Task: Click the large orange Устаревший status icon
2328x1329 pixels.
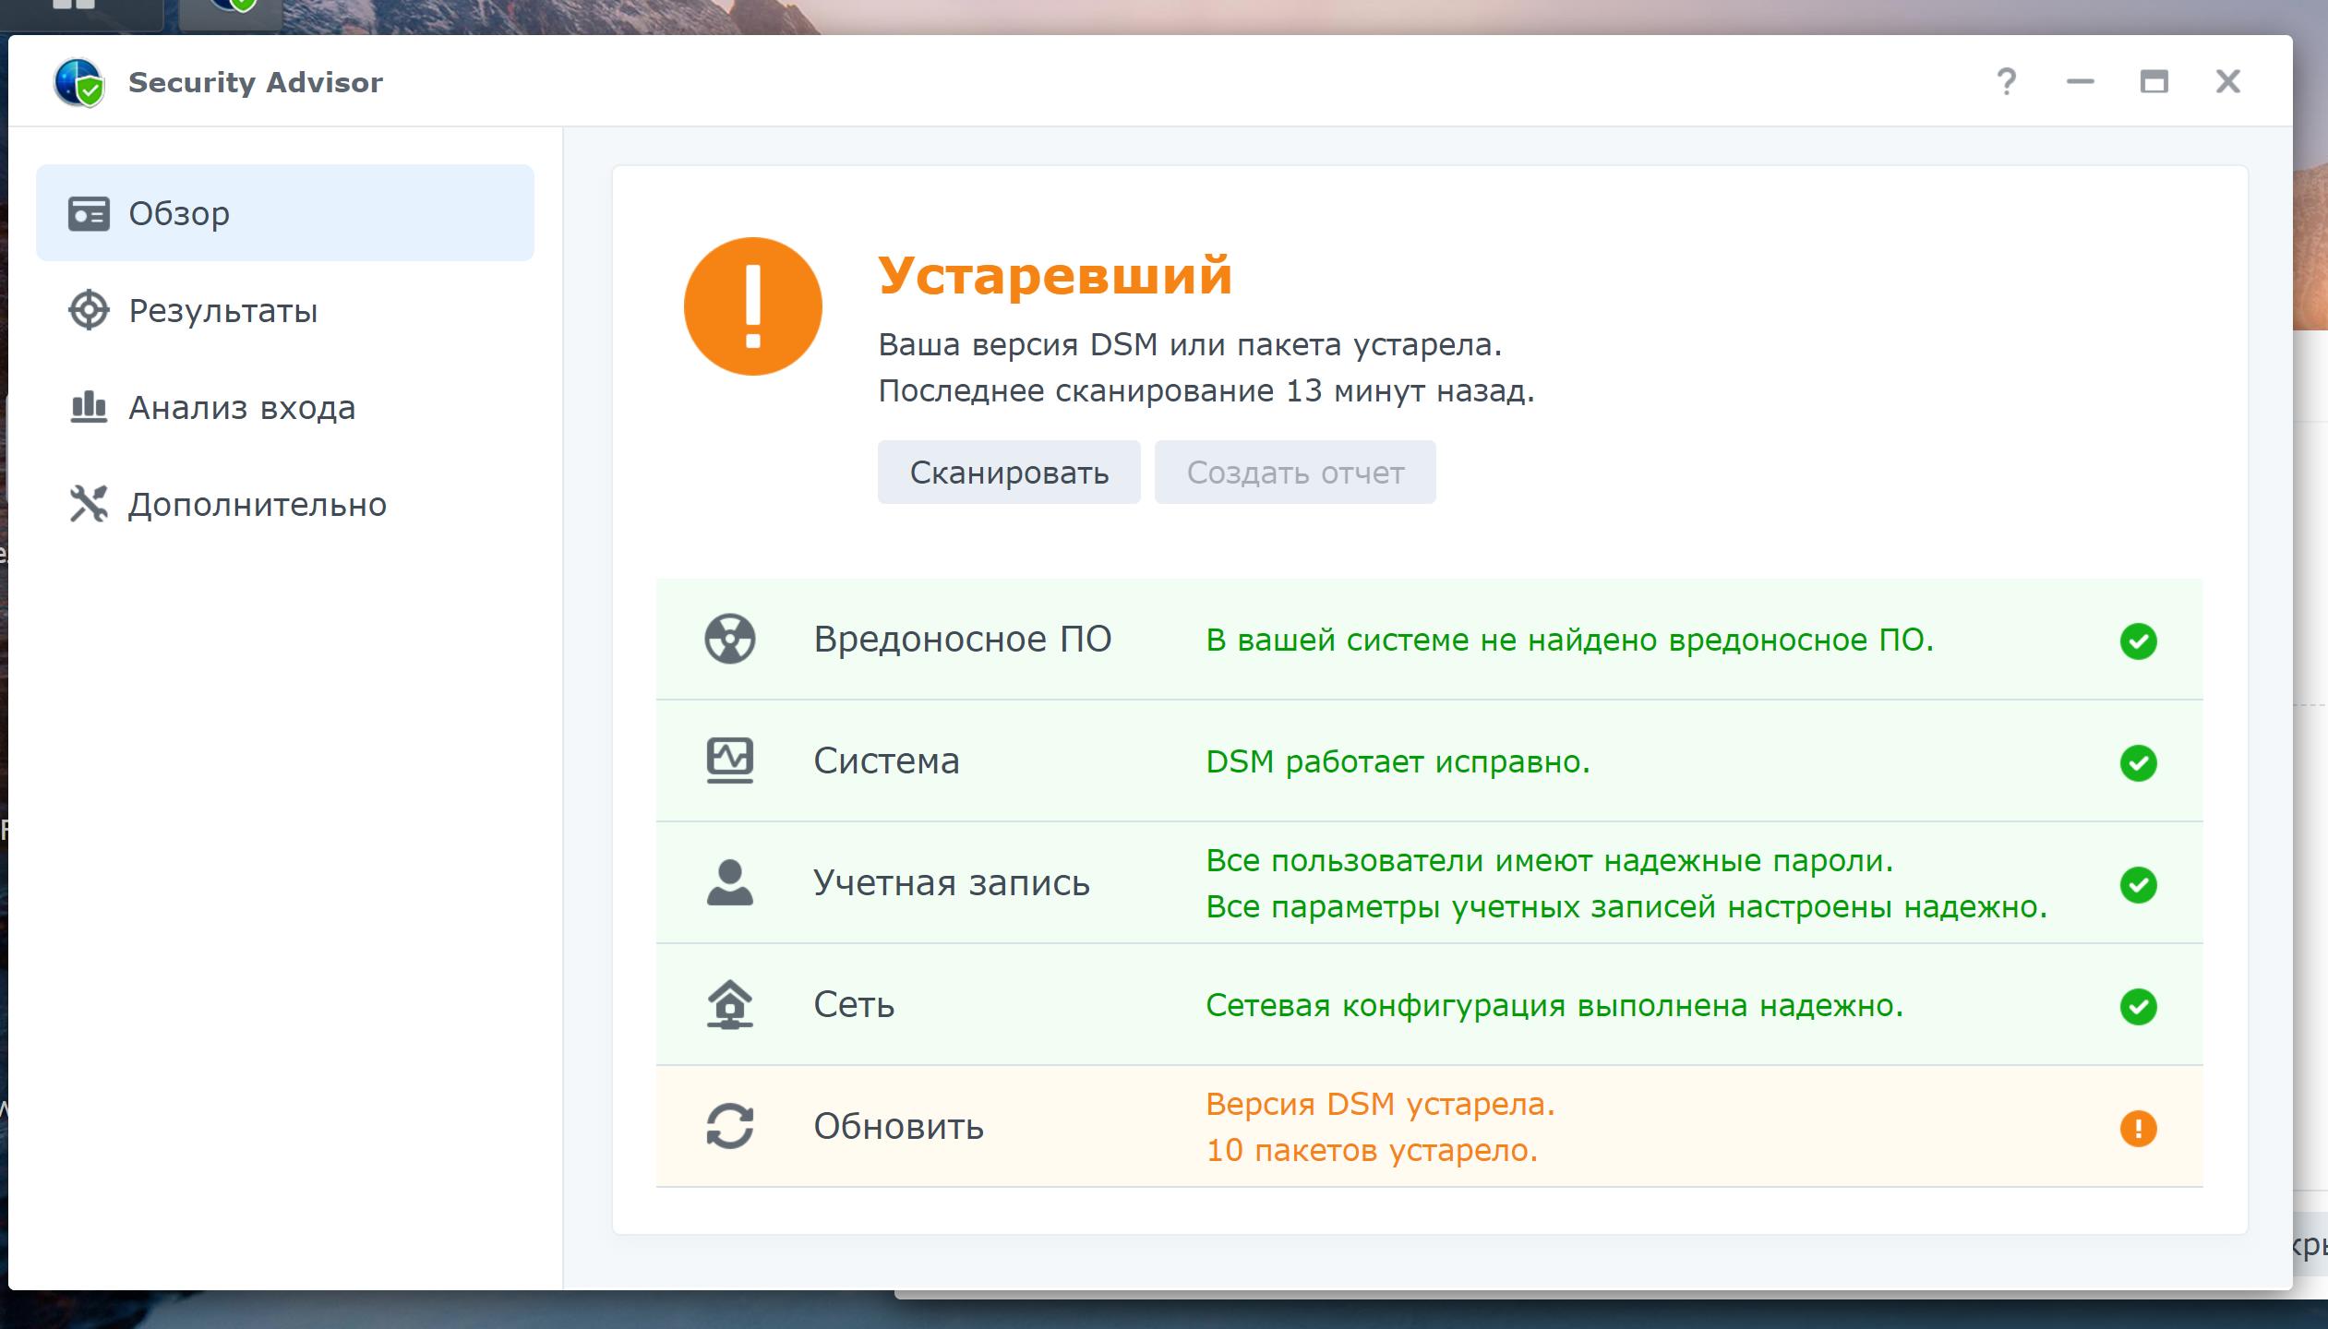Action: 752,306
